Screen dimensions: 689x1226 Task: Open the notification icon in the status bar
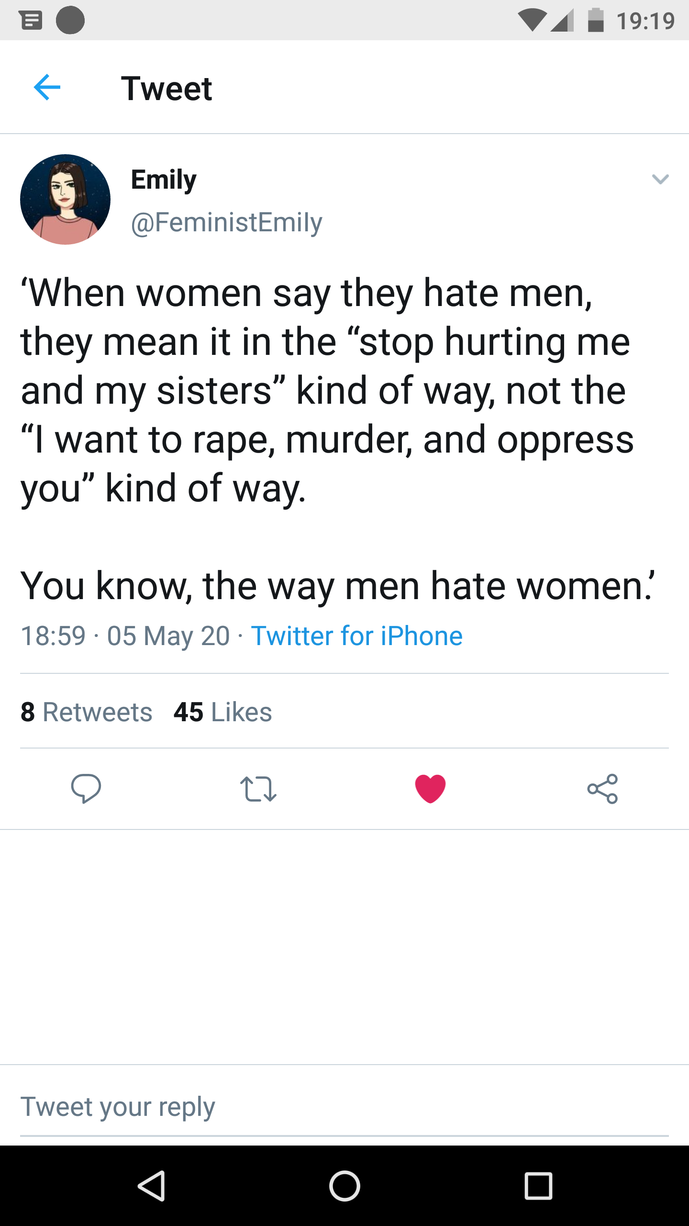click(x=30, y=20)
